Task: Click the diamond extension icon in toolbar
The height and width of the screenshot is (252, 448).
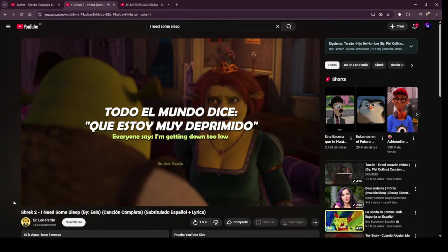Action: [400, 14]
